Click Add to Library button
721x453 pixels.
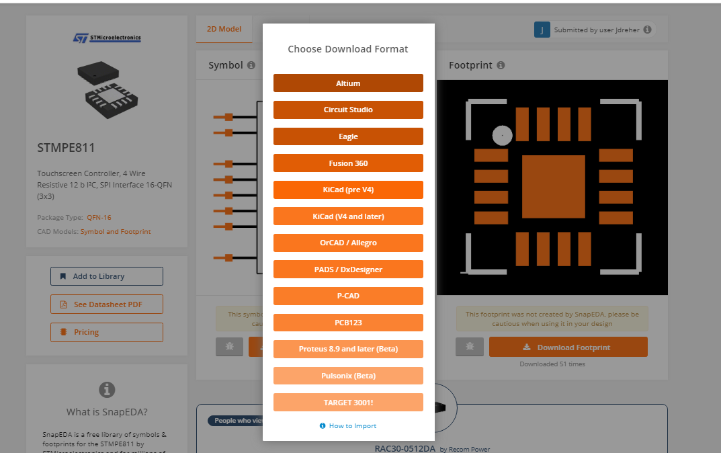pyautogui.click(x=107, y=276)
